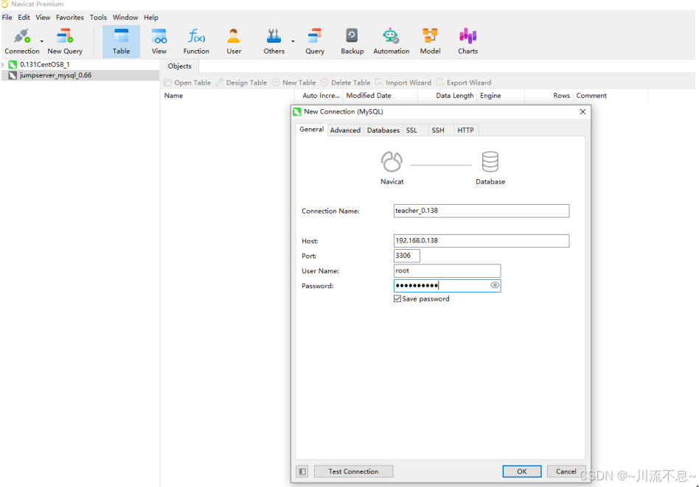Screen dimensions: 699x487
Task: Sort by Engine column header
Action: coord(501,95)
